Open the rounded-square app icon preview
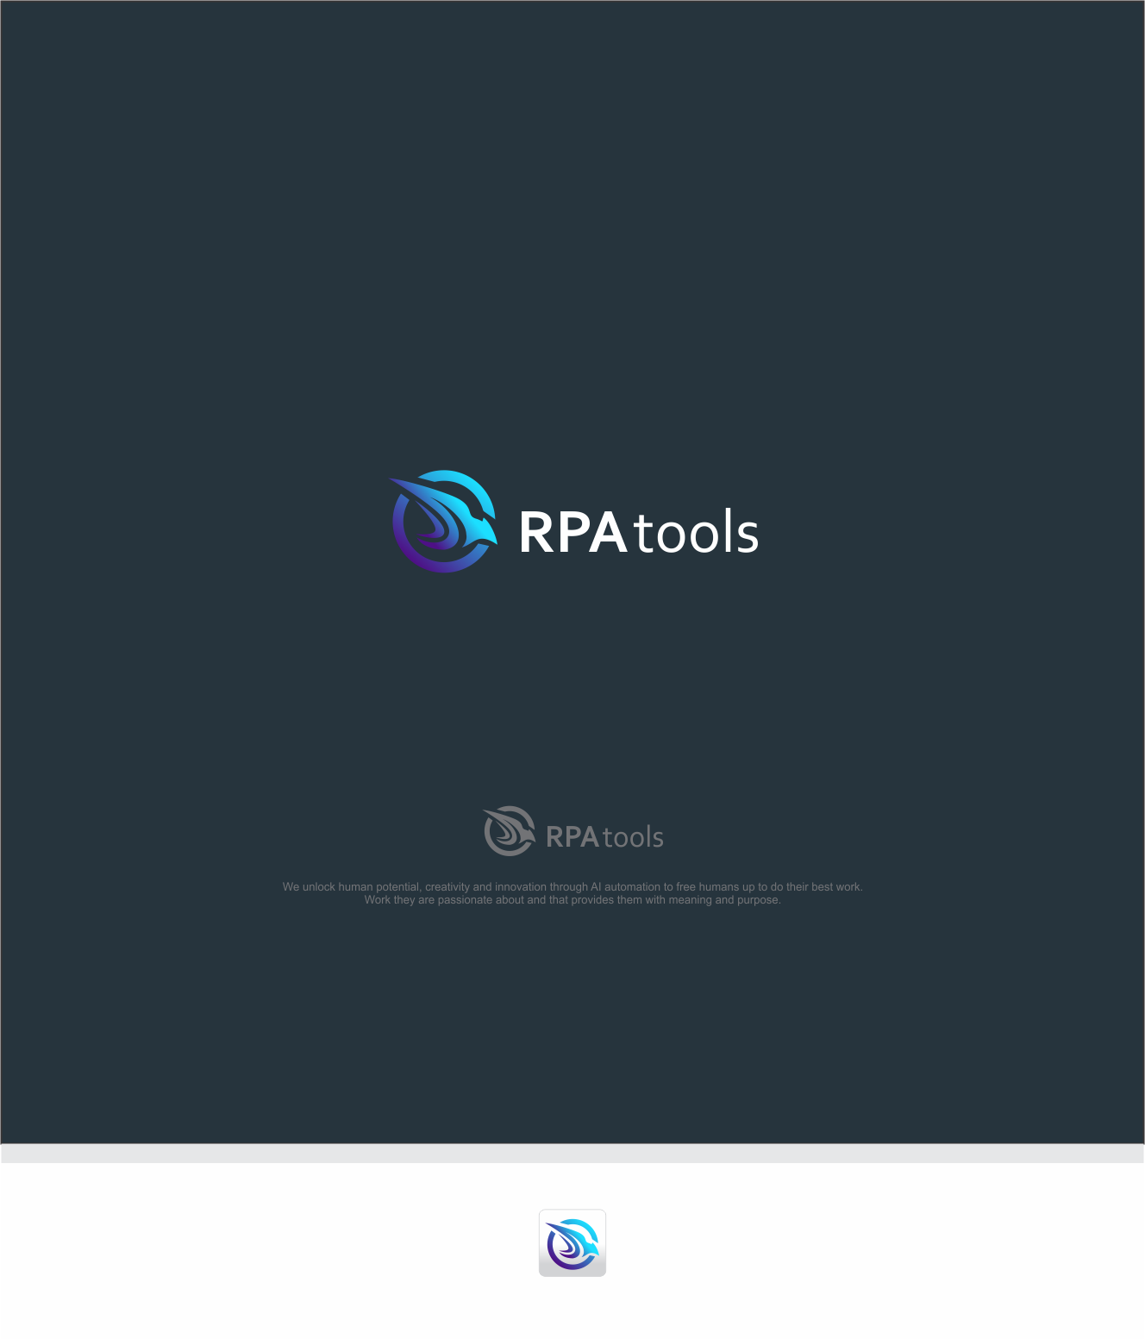1145x1339 pixels. (572, 1243)
